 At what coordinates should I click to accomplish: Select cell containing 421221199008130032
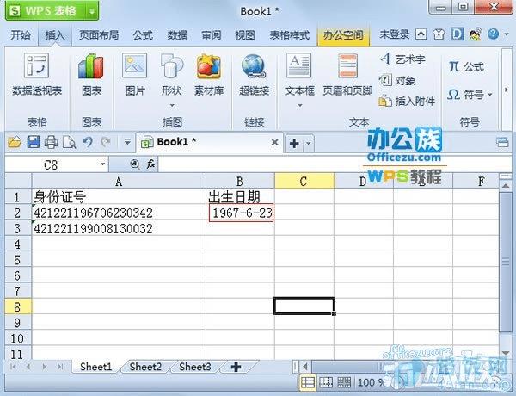pyautogui.click(x=119, y=228)
